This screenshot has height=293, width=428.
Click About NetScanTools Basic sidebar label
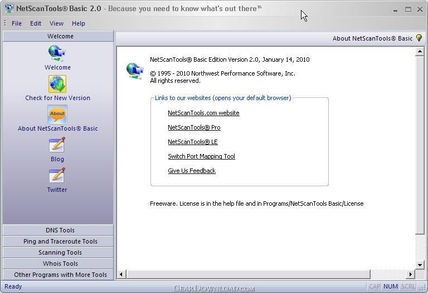[57, 128]
